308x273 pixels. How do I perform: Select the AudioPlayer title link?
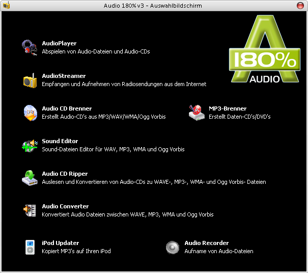coord(59,43)
